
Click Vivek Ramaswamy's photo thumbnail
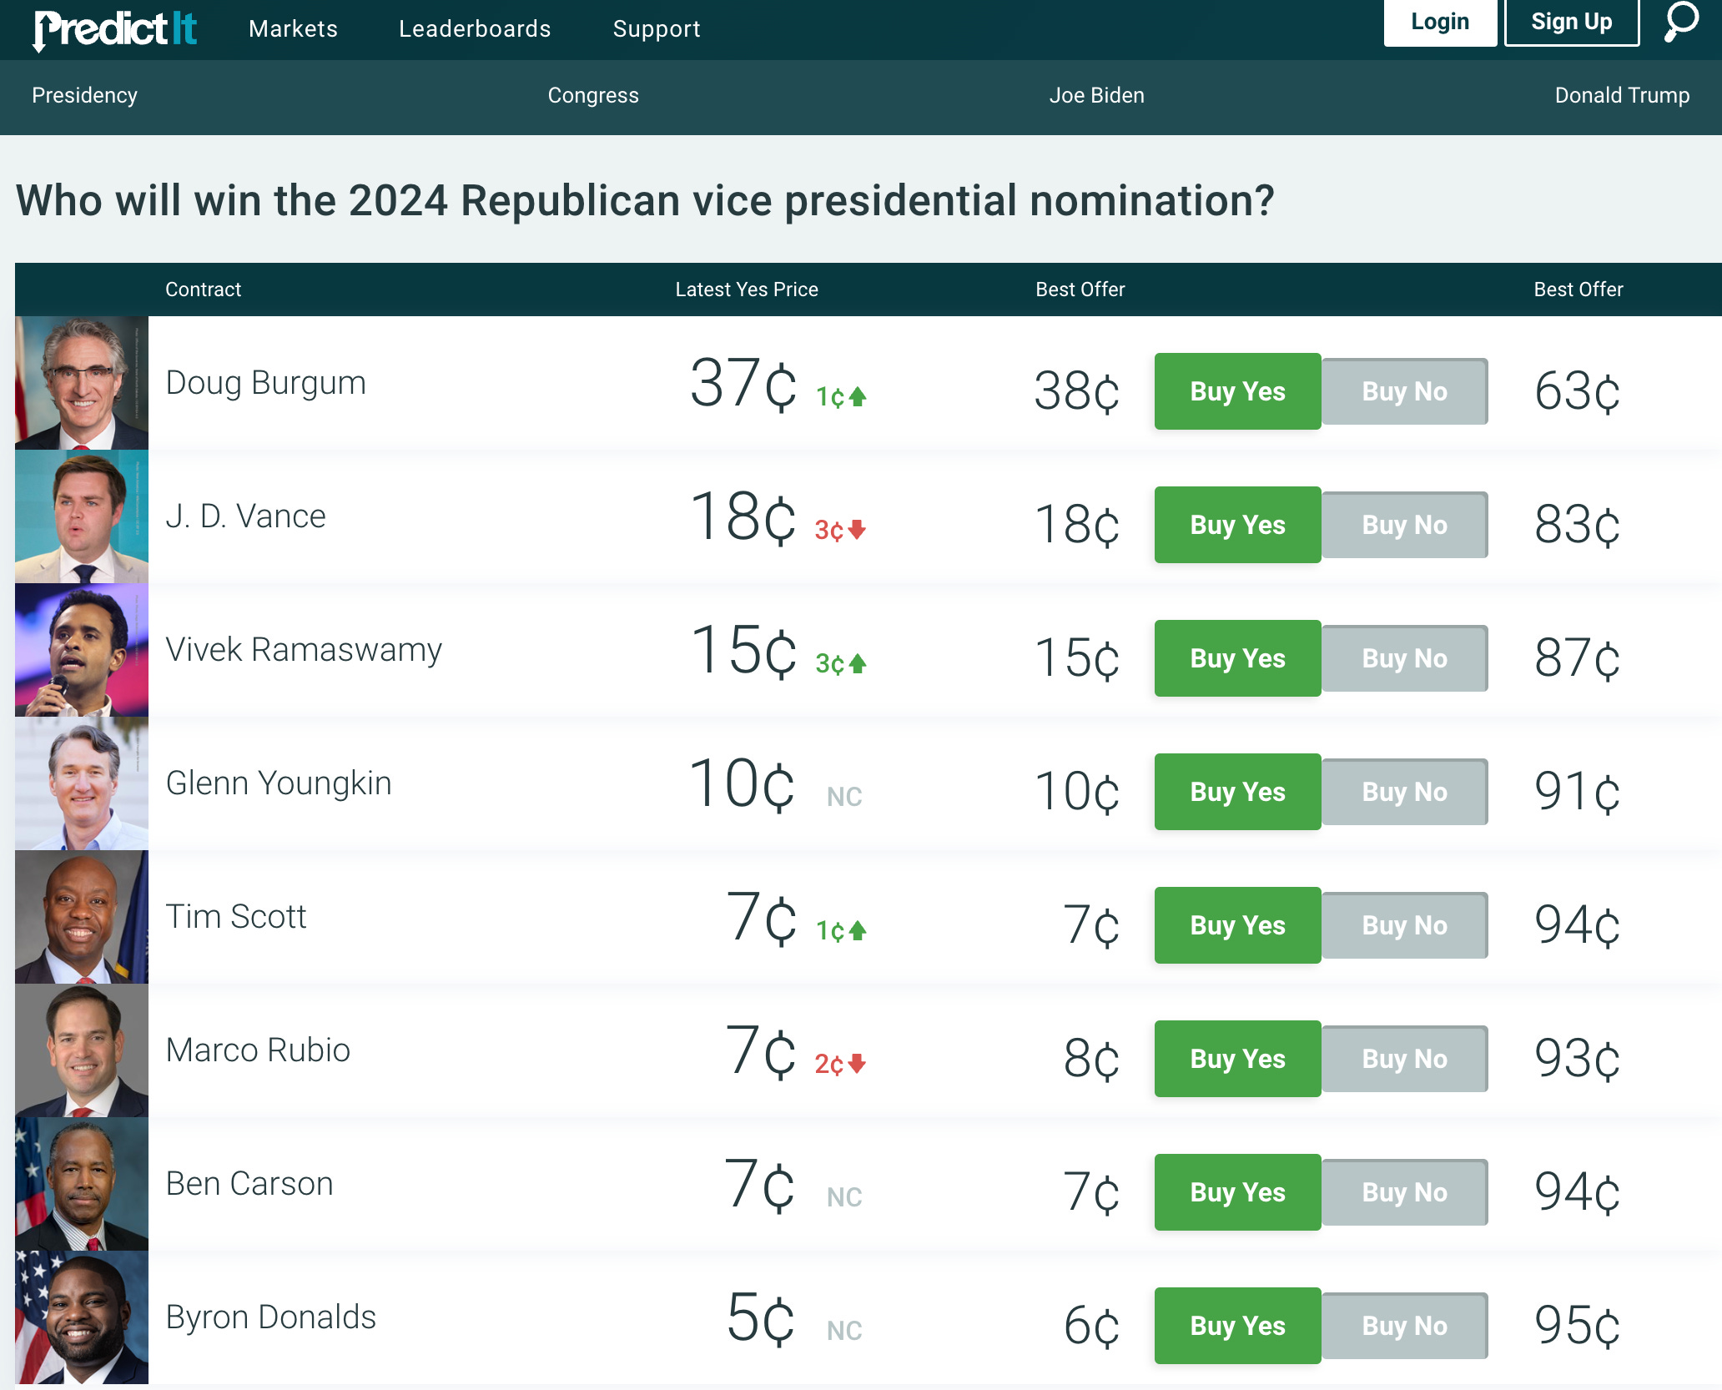tap(82, 650)
